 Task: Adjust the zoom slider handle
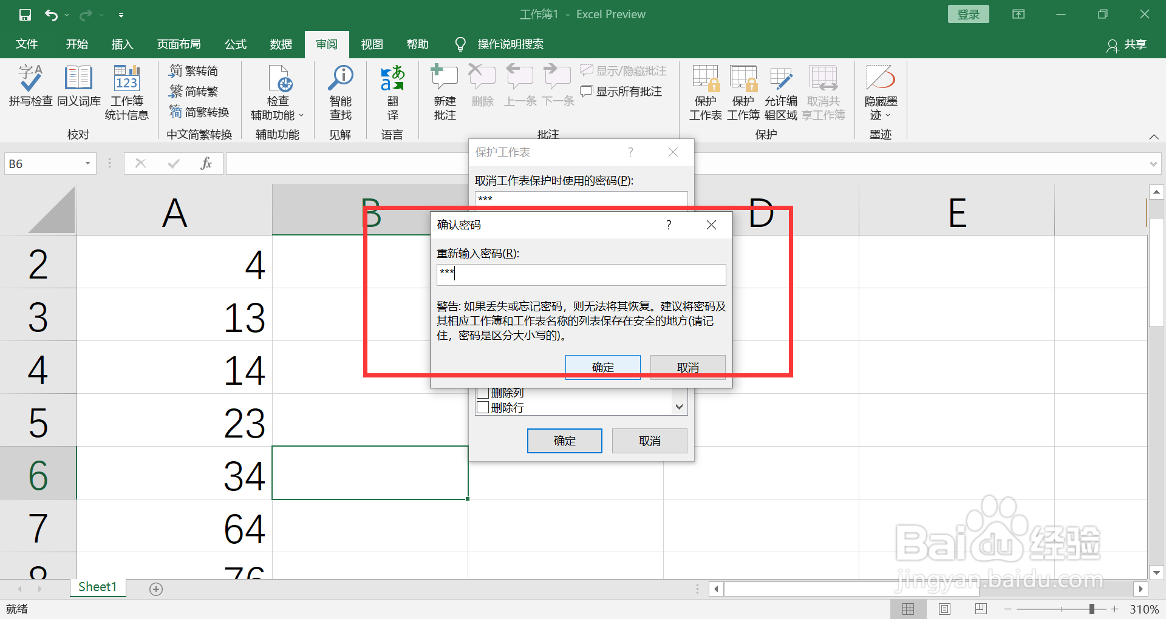[1092, 609]
